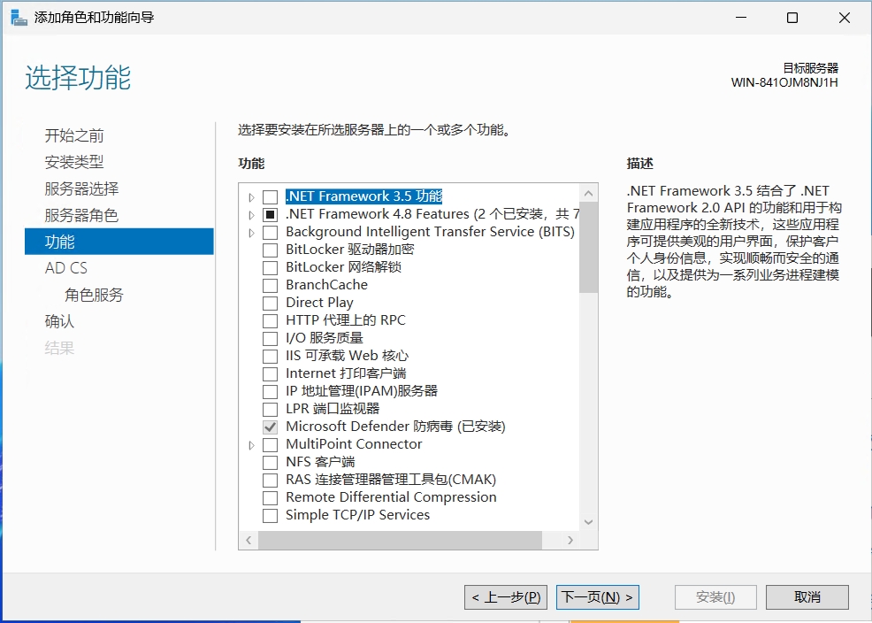Viewport: 872px width, 623px height.
Task: Enable Background Intelligent Transfer Service checkbox
Action: 270,233
